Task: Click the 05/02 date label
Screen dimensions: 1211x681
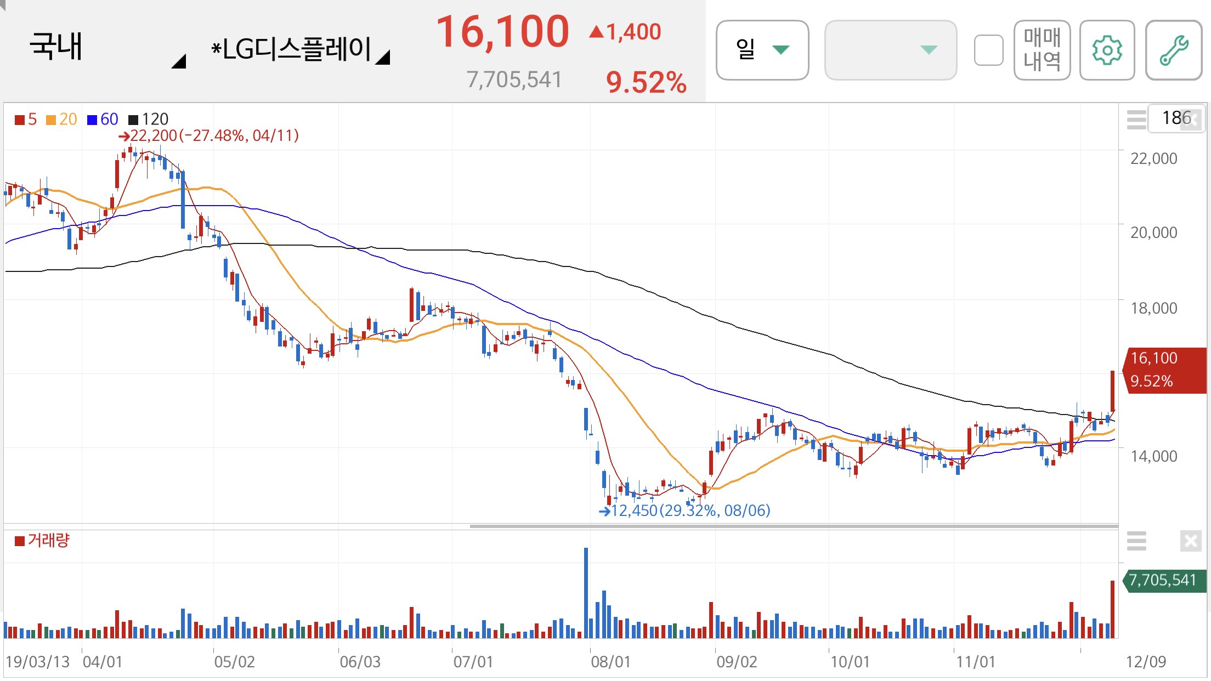Action: click(x=234, y=662)
